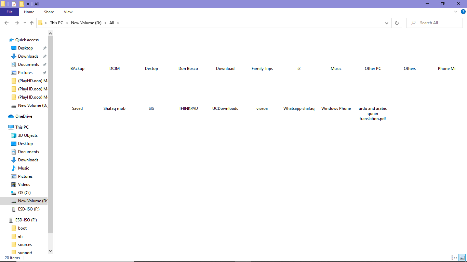467x262 pixels.
Task: Open Customize Quick Access Toolbar dropdown
Action: pos(28,4)
